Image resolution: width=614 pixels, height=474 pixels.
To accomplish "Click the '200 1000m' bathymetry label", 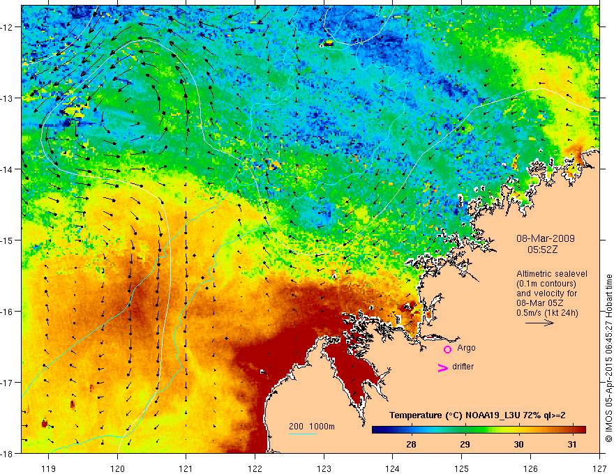I will point(312,427).
